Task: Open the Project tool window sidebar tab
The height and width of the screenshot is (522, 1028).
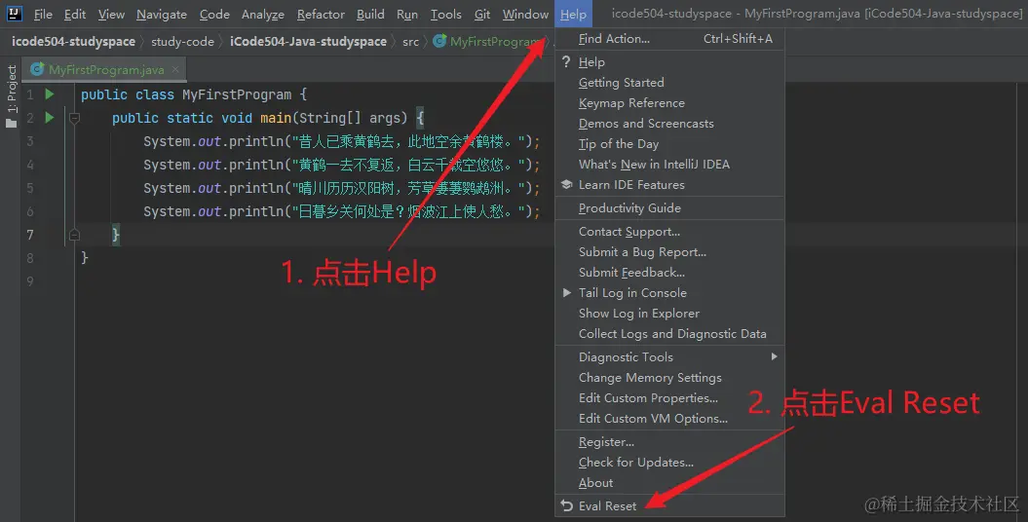Action: [x=11, y=96]
